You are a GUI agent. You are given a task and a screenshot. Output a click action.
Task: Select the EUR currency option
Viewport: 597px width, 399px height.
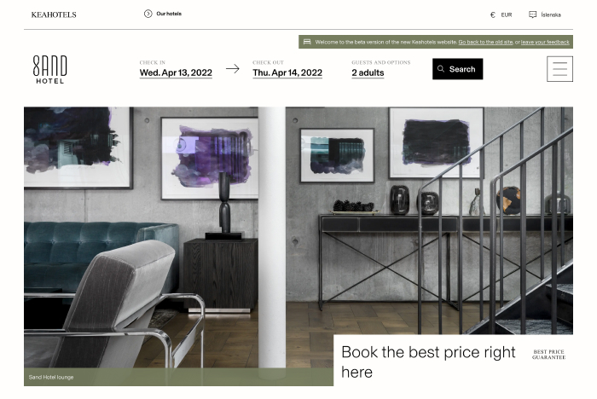[507, 14]
